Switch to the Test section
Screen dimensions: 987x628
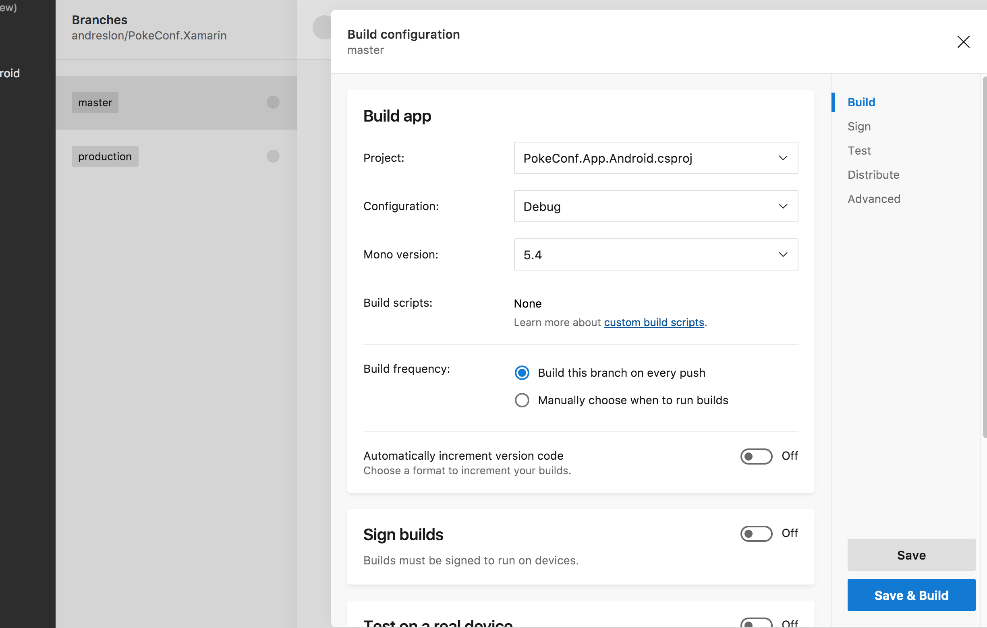click(x=859, y=151)
